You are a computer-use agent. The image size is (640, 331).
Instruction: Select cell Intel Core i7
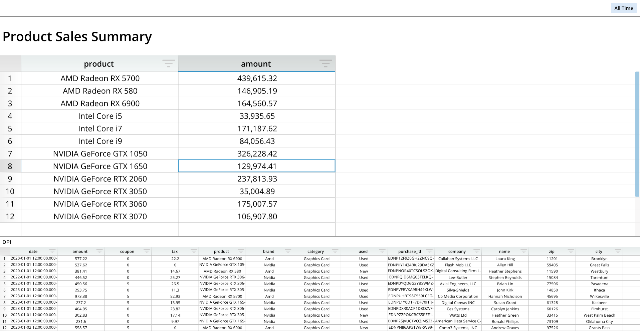pyautogui.click(x=100, y=128)
